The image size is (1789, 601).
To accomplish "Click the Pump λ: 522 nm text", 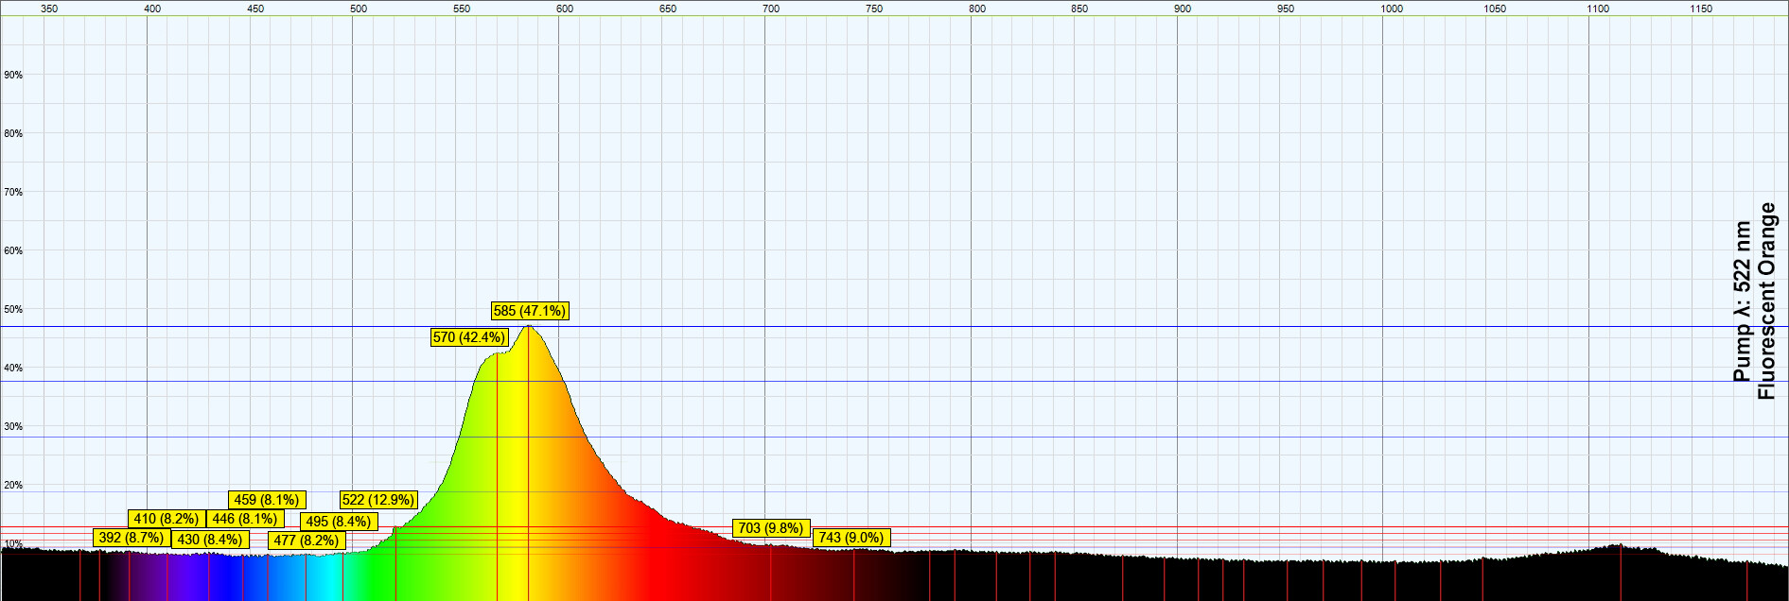I will coord(1743,301).
